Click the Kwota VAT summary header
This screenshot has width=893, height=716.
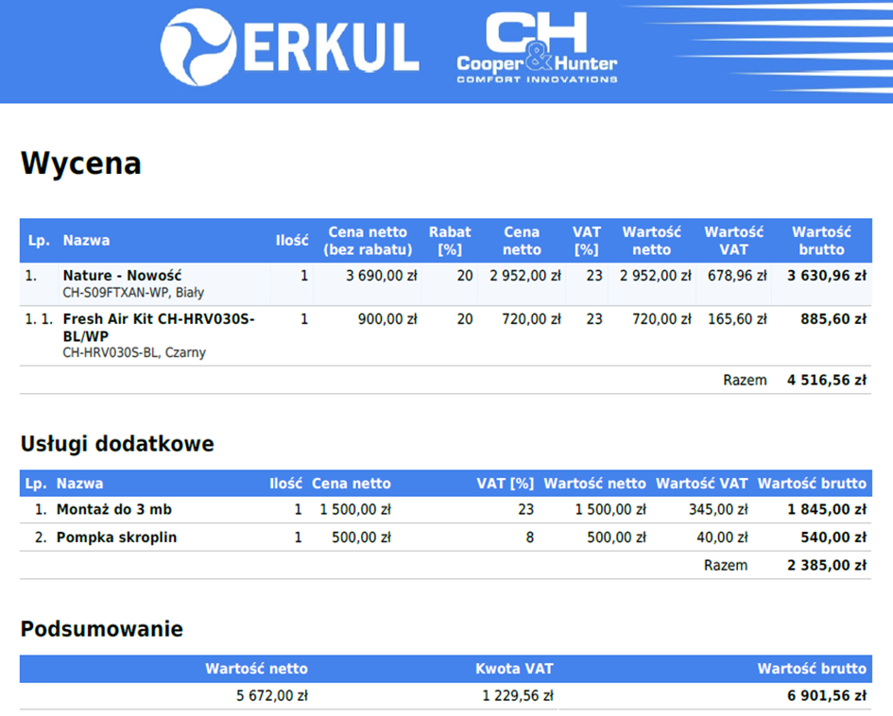tap(514, 669)
